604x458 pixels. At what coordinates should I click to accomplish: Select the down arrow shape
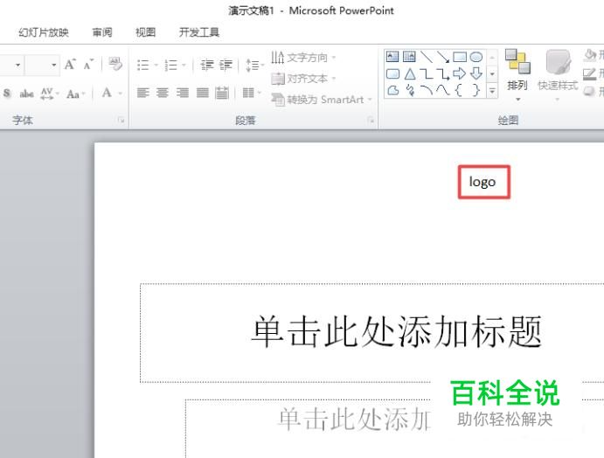click(x=476, y=73)
